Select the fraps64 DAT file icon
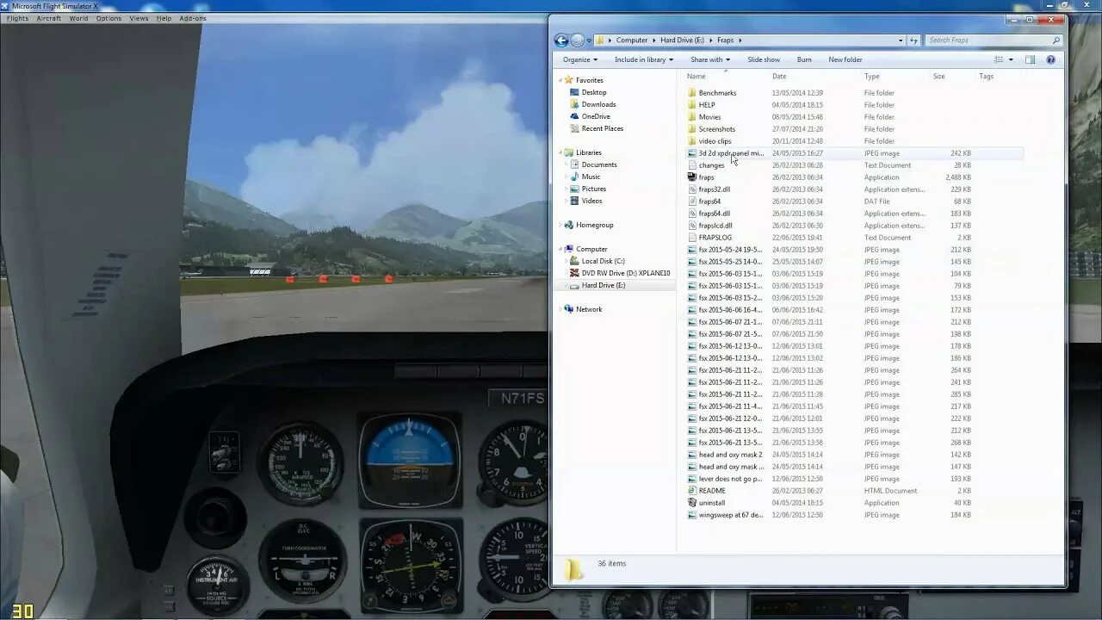This screenshot has width=1102, height=620. (692, 201)
